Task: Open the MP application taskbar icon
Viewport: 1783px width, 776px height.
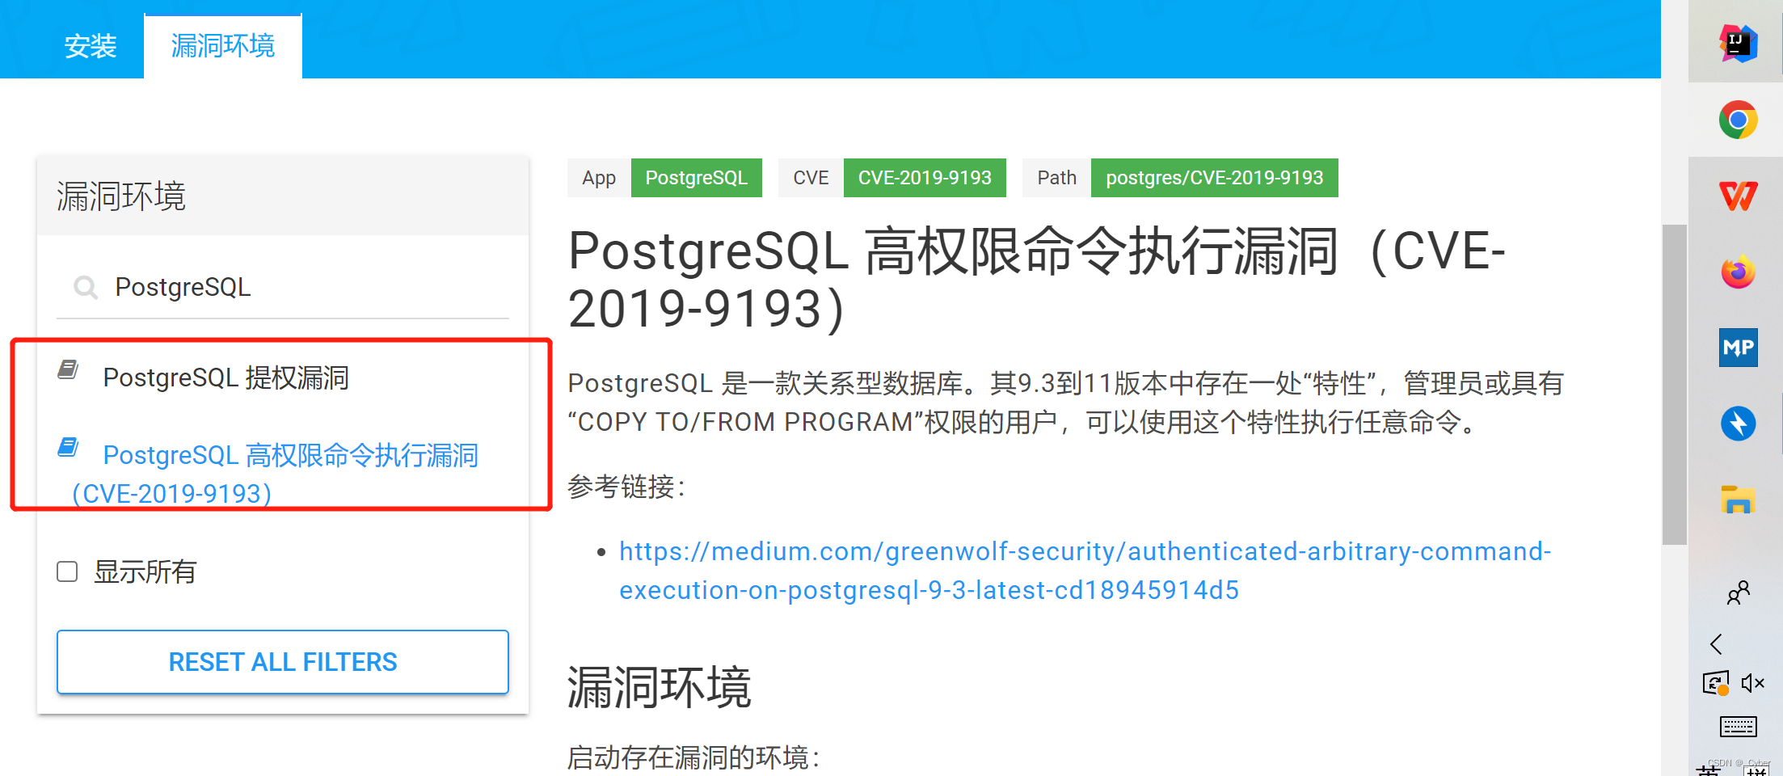Action: pyautogui.click(x=1738, y=348)
